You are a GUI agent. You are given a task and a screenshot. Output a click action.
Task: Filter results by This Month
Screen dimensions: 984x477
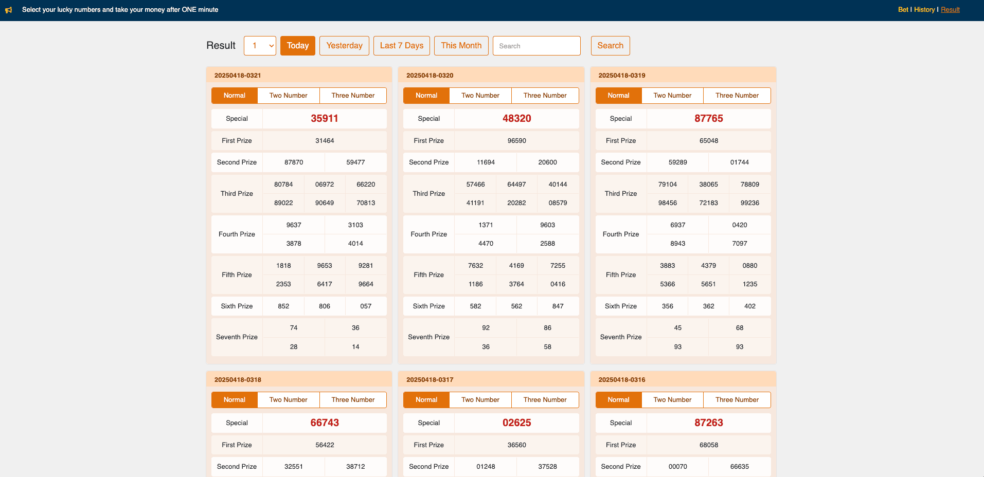coord(461,46)
